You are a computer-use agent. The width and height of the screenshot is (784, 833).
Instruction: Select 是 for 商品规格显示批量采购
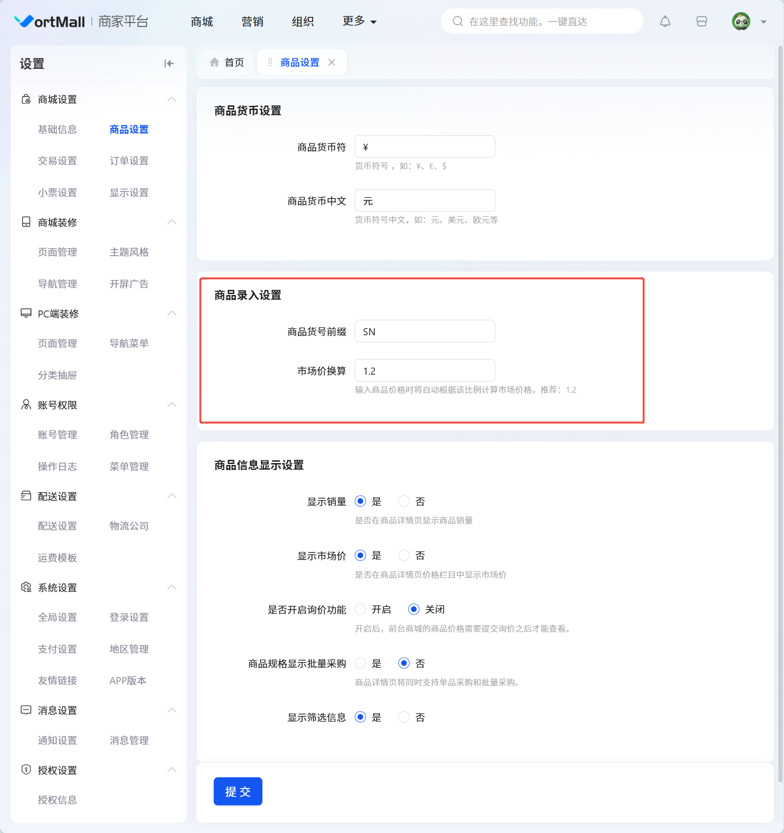coord(360,663)
